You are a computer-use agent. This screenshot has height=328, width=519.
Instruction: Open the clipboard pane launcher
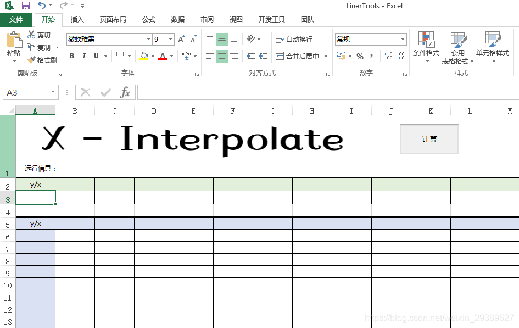click(59, 75)
